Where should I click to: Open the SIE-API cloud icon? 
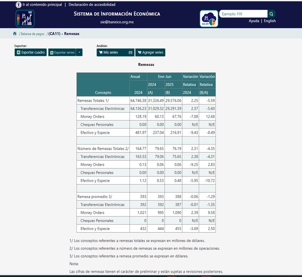[209, 19]
